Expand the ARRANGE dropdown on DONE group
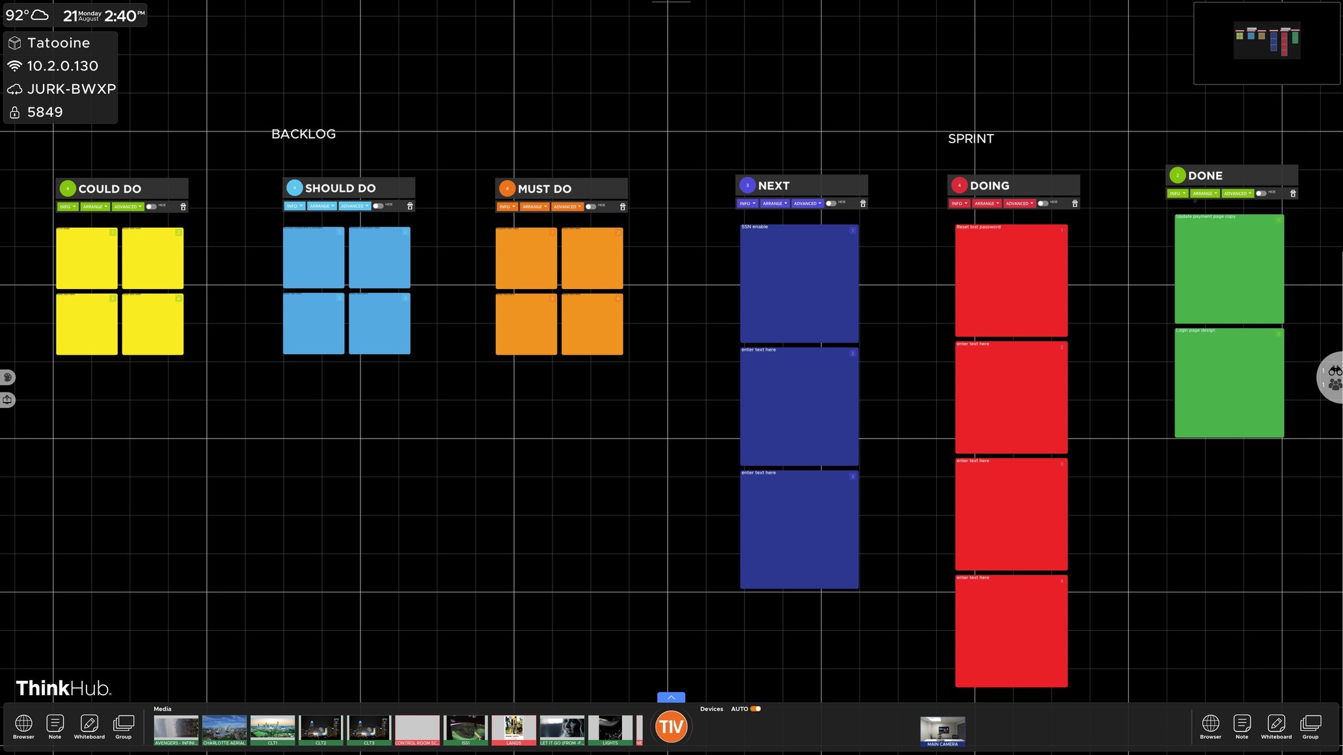Screen dimensions: 1343x755 (x=1204, y=193)
